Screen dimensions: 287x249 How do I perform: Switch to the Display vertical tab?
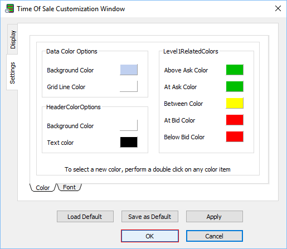(13, 40)
